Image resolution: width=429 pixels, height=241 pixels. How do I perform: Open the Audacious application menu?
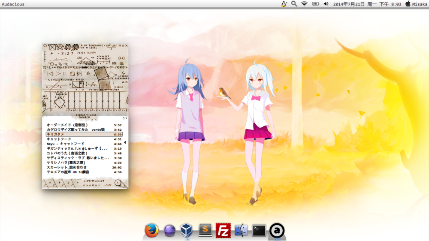pyautogui.click(x=13, y=4)
